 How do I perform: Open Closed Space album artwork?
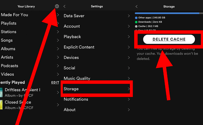point(1,105)
